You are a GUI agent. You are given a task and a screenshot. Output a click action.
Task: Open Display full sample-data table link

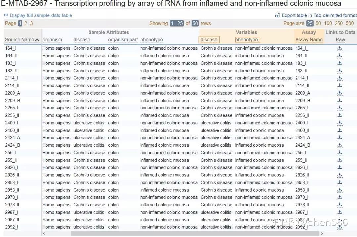[41, 15]
